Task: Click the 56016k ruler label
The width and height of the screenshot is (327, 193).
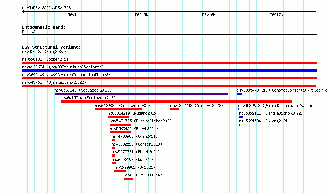Action: tap(209, 15)
